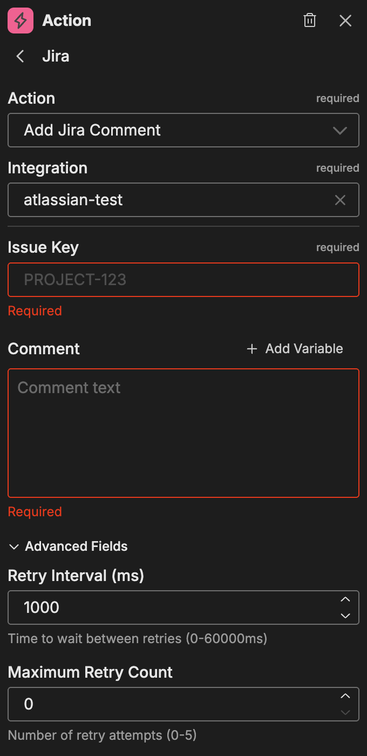Click the up arrow on Retry Interval
Viewport: 367px width, 756px height.
click(x=345, y=599)
